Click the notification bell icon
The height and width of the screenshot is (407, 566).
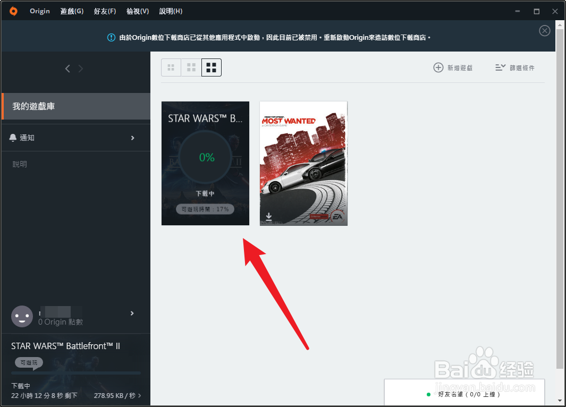(x=13, y=138)
